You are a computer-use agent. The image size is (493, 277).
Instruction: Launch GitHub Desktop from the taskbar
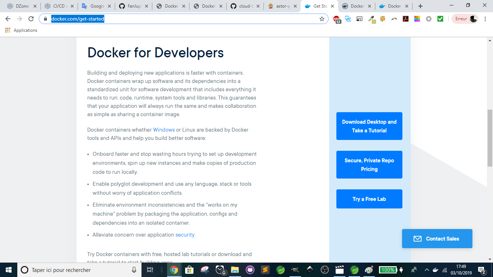(x=250, y=270)
